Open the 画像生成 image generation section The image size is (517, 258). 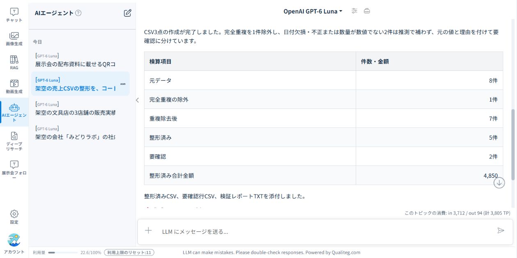tap(14, 39)
